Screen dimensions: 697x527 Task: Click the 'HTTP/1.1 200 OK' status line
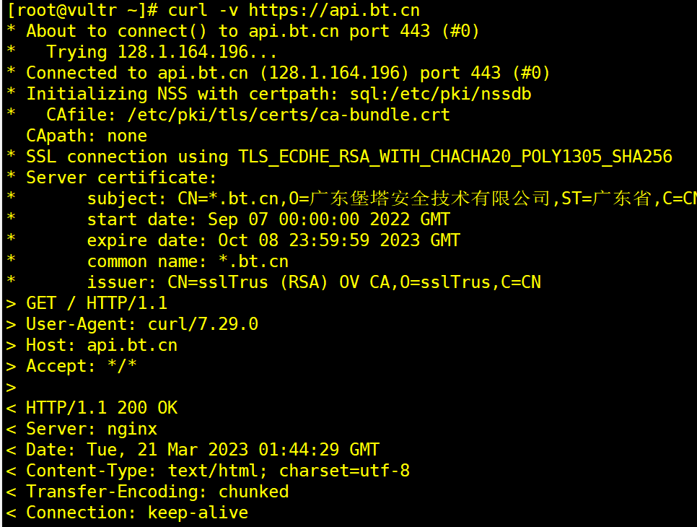[x=101, y=407]
